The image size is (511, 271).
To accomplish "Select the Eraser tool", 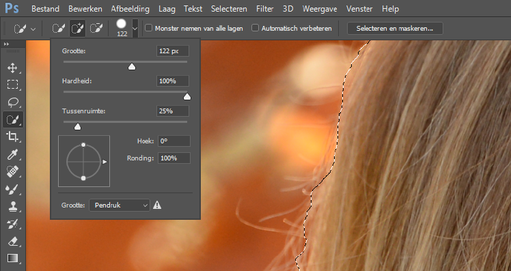I will [x=12, y=242].
